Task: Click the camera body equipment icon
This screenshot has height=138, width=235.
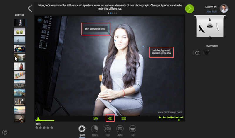Action: click(x=197, y=52)
